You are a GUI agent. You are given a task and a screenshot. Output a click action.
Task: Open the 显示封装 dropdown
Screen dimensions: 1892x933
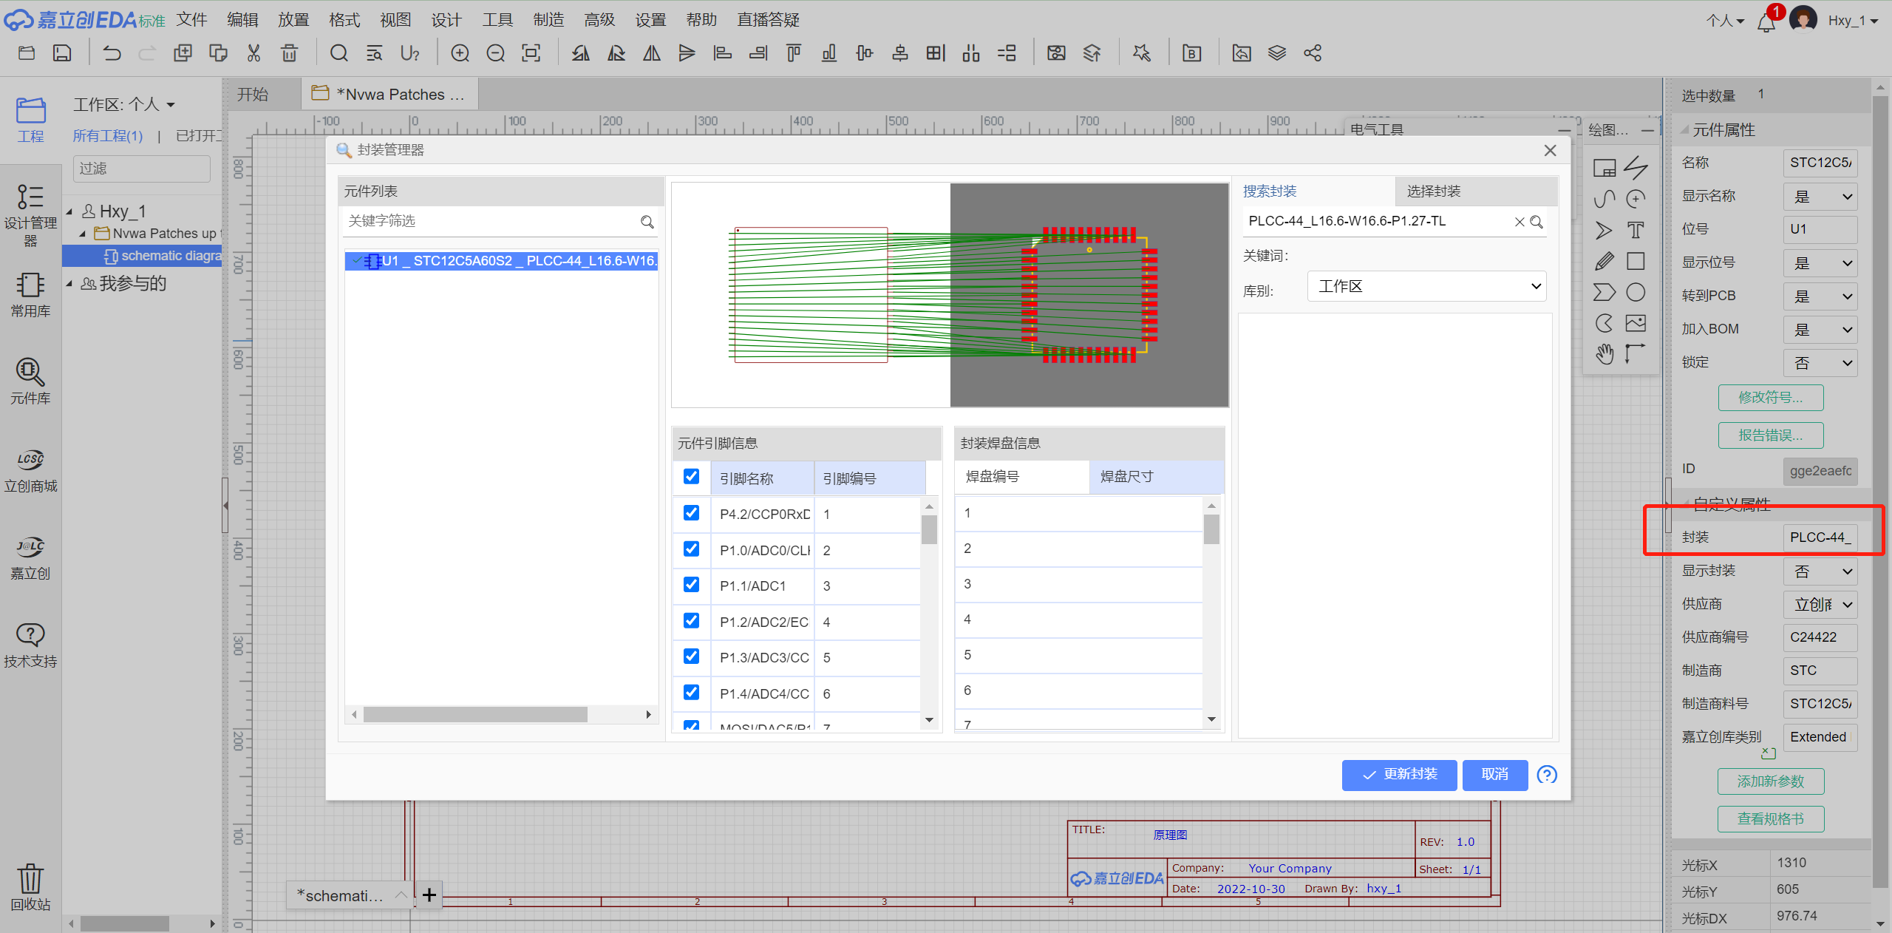tap(1820, 571)
